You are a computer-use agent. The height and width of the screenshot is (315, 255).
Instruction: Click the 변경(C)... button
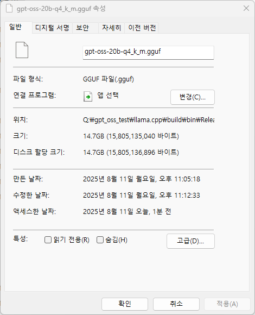[x=193, y=97]
